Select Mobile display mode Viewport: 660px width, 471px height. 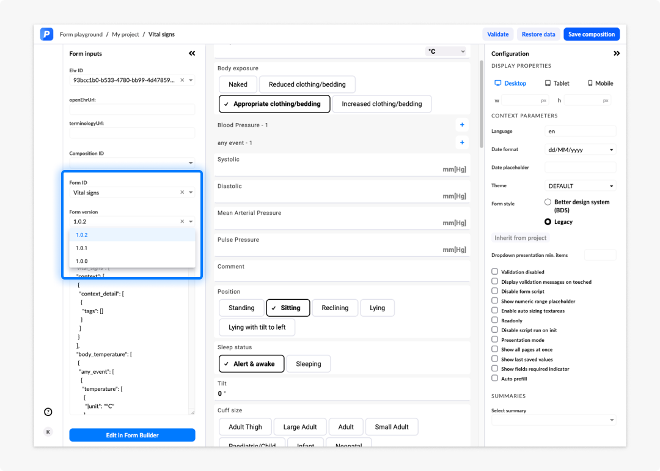(600, 83)
